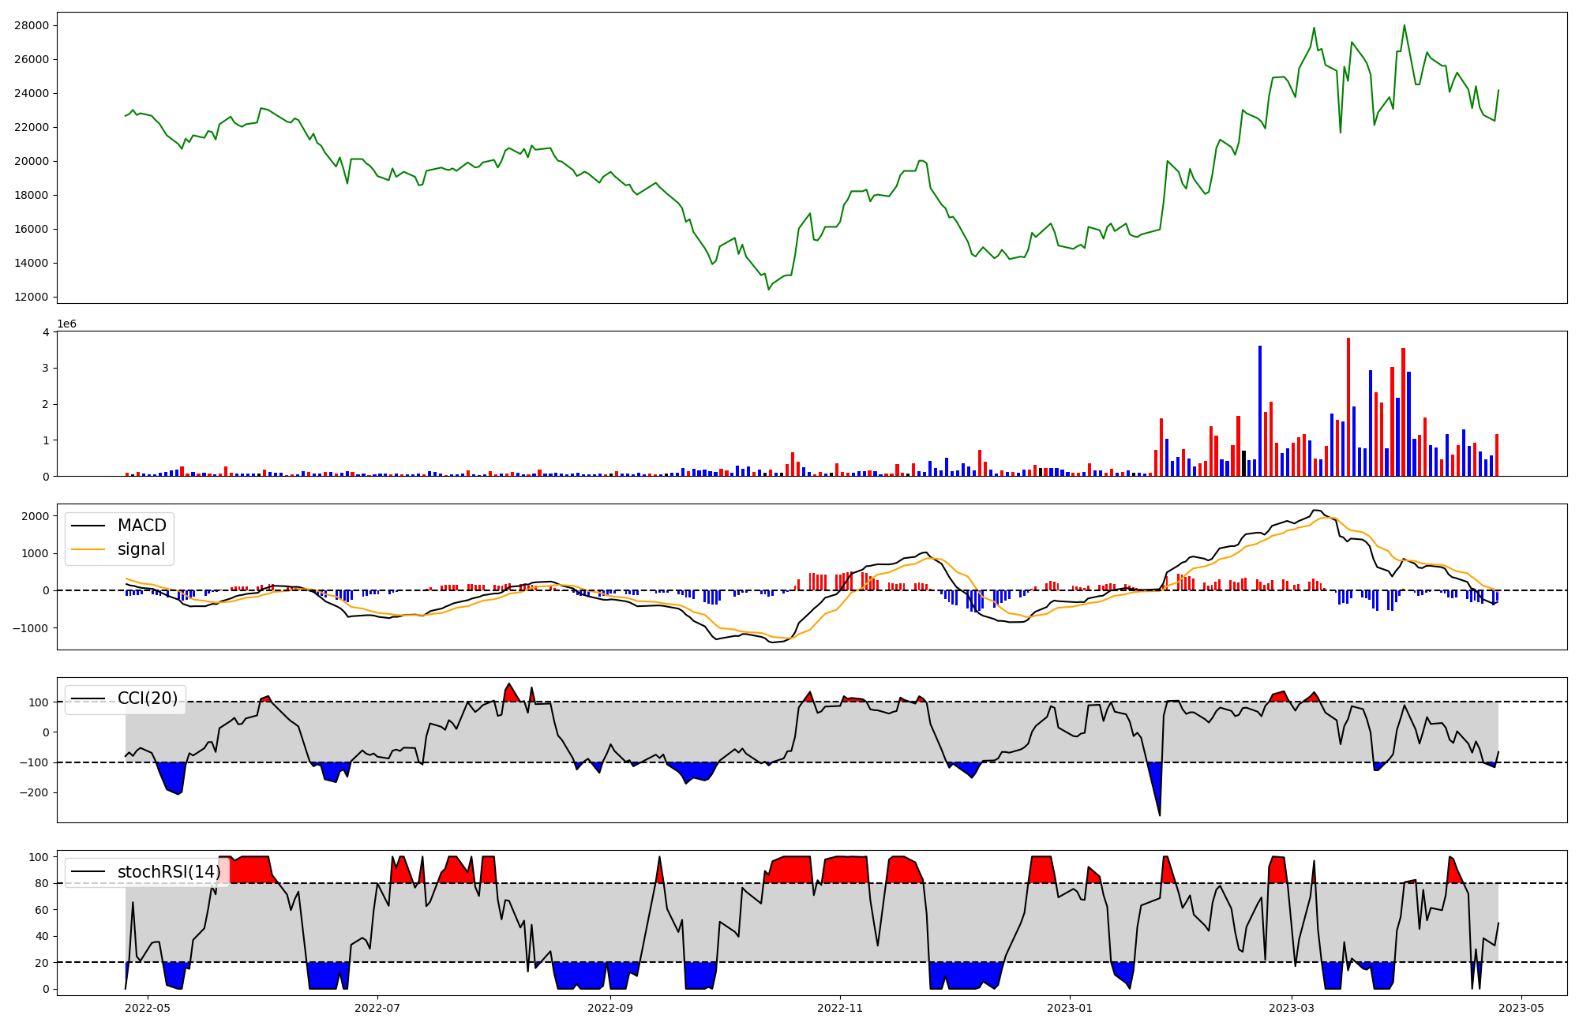The height and width of the screenshot is (1026, 1579).
Task: Click the 12000 price axis tick label
Action: tap(32, 297)
